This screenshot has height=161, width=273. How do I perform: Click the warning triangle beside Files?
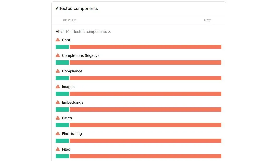(x=58, y=149)
